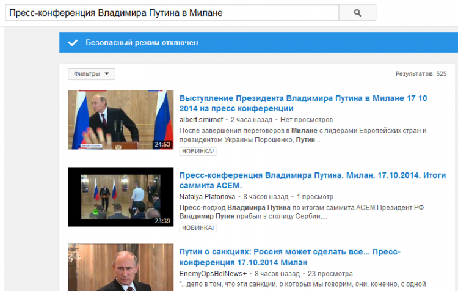Click the dropdown arrow beside Фильтры

107,74
